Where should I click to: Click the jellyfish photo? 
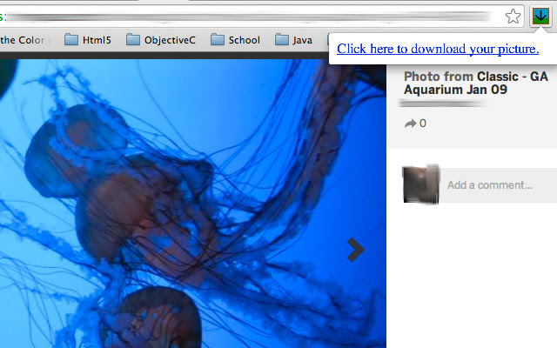193,204
